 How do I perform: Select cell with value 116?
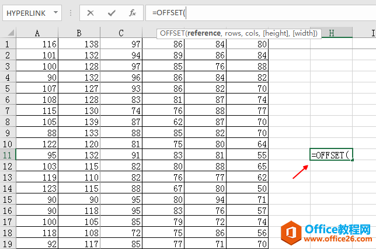(37, 44)
